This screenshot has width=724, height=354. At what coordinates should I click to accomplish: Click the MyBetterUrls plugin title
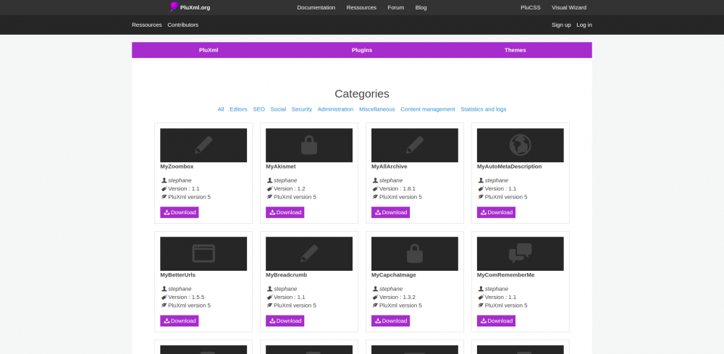pyautogui.click(x=178, y=275)
